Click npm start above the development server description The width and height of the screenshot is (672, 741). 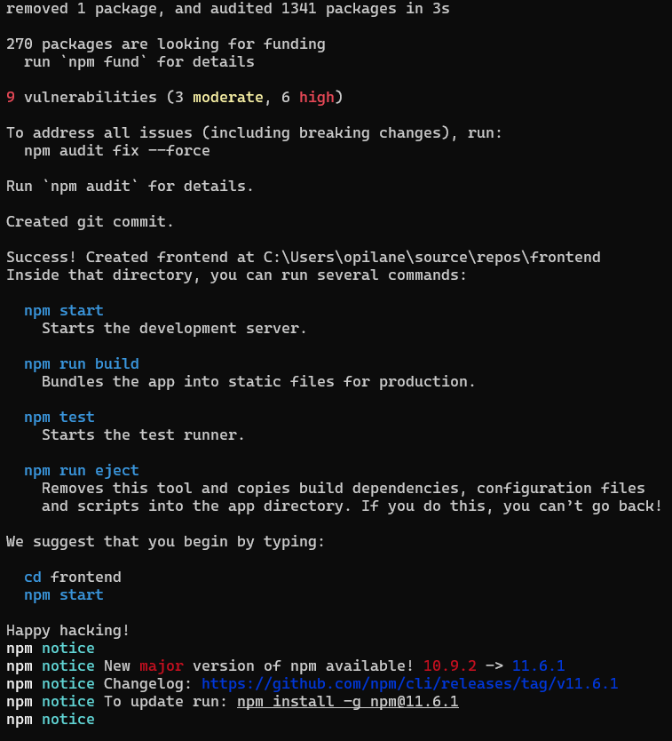(x=64, y=311)
